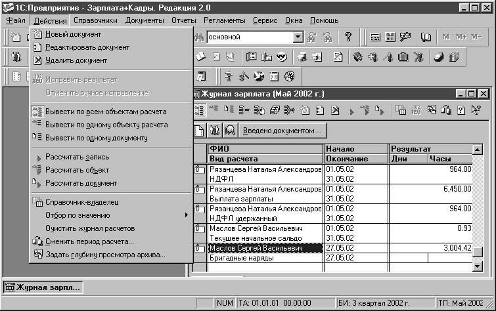Click the crossed-out person icon
Viewport: 496px width, 311px height.
click(418, 57)
